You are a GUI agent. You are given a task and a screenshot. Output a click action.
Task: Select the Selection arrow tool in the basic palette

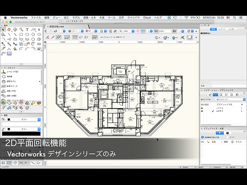tap(3, 30)
